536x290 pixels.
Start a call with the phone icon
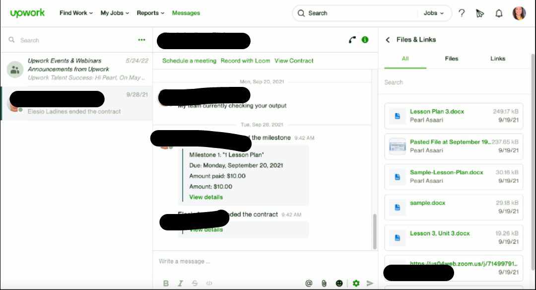[x=352, y=40]
